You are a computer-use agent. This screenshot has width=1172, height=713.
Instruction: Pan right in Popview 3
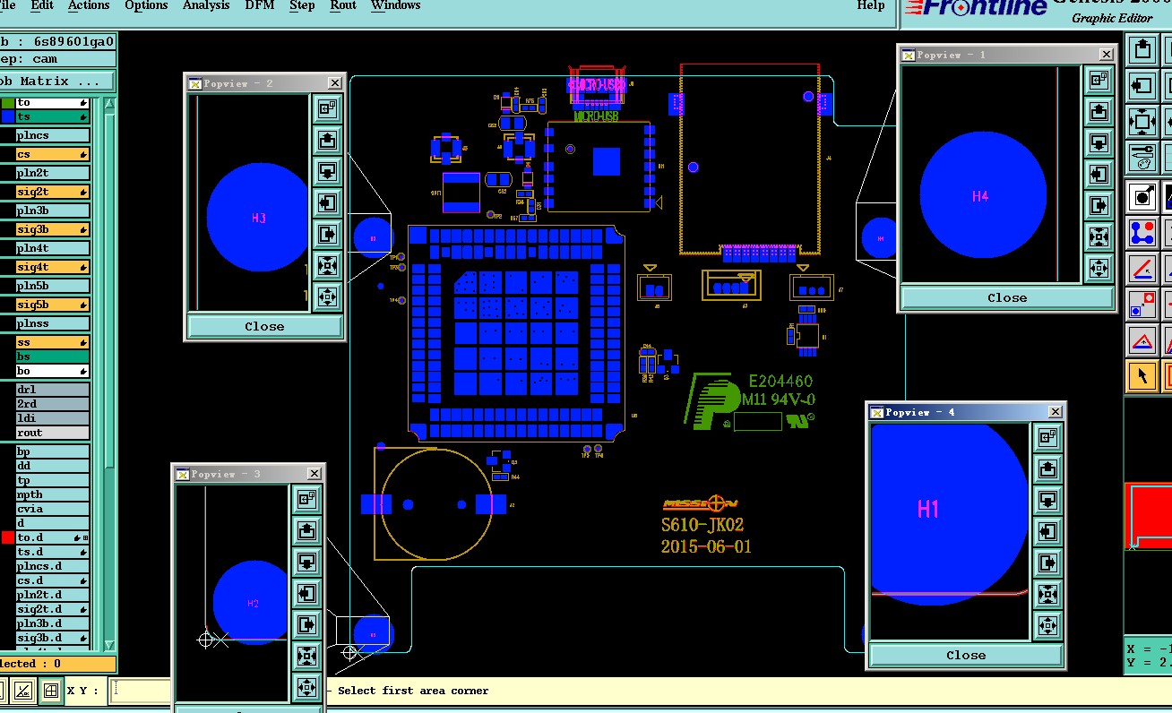[306, 625]
